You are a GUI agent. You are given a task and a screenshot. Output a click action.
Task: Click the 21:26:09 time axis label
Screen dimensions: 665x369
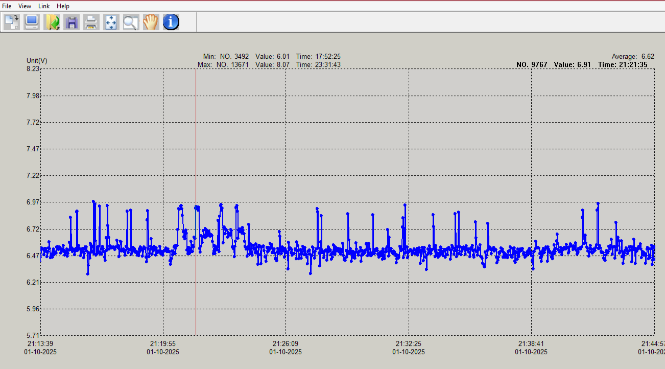[x=286, y=343]
